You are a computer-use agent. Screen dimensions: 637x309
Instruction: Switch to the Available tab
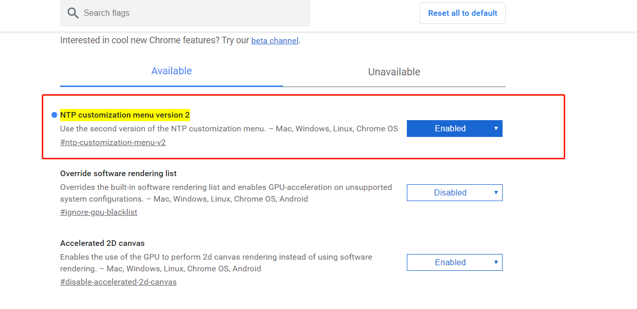172,71
